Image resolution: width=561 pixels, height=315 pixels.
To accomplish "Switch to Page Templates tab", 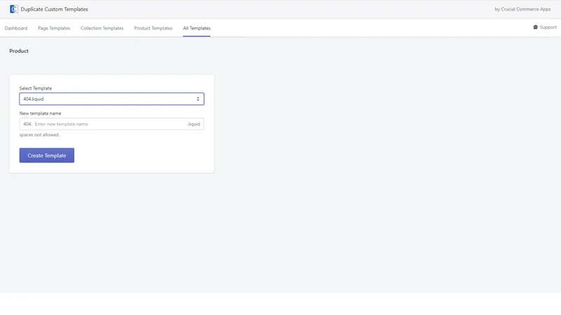I will [54, 28].
